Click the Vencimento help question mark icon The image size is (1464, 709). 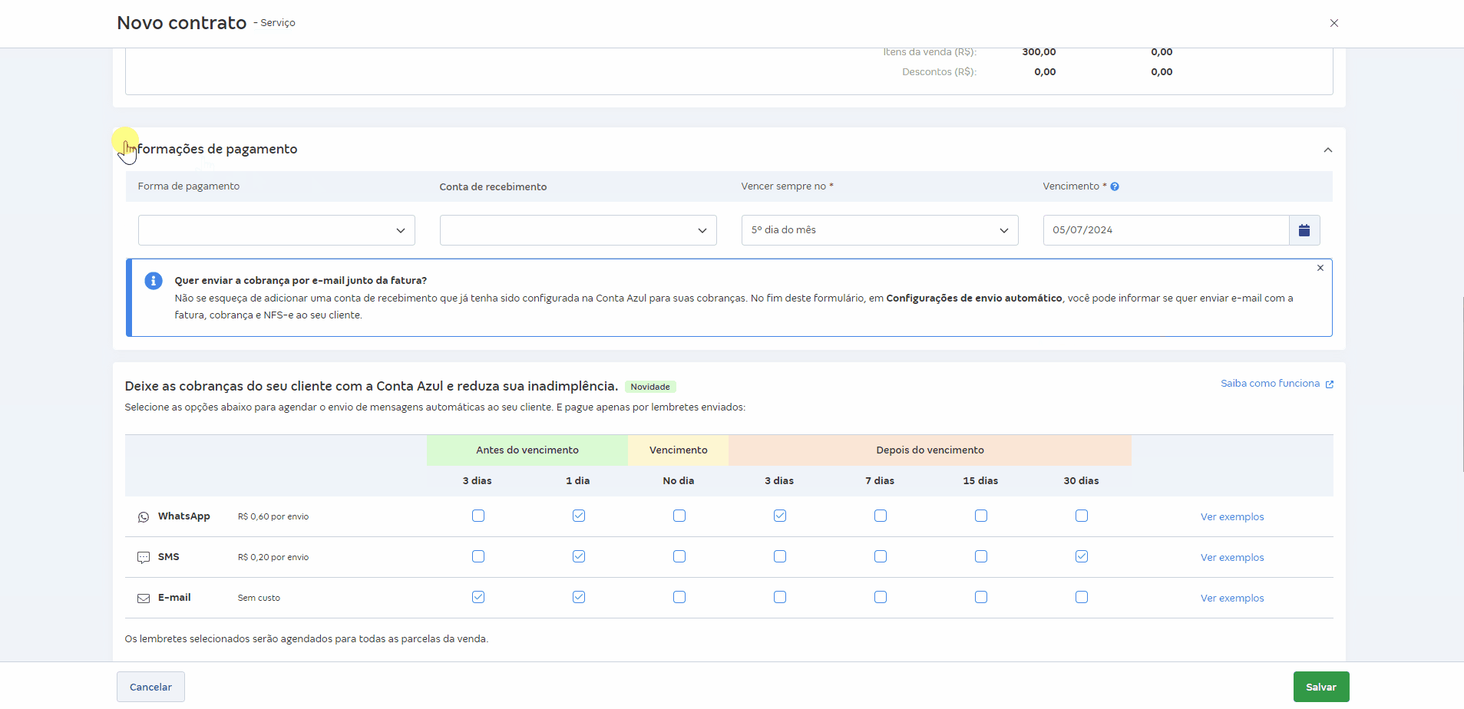[1115, 186]
